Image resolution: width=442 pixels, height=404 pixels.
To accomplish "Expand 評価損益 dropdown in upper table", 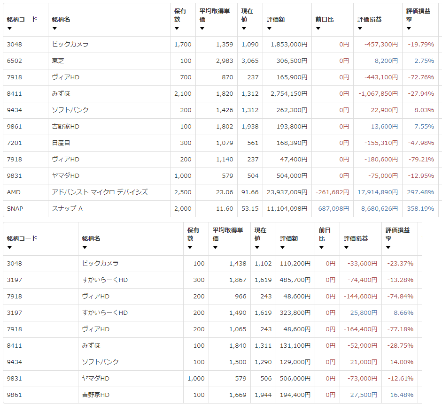I will [360, 28].
